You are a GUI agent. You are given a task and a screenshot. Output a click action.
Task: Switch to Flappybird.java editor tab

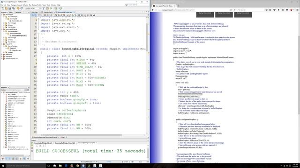(x=48, y=12)
